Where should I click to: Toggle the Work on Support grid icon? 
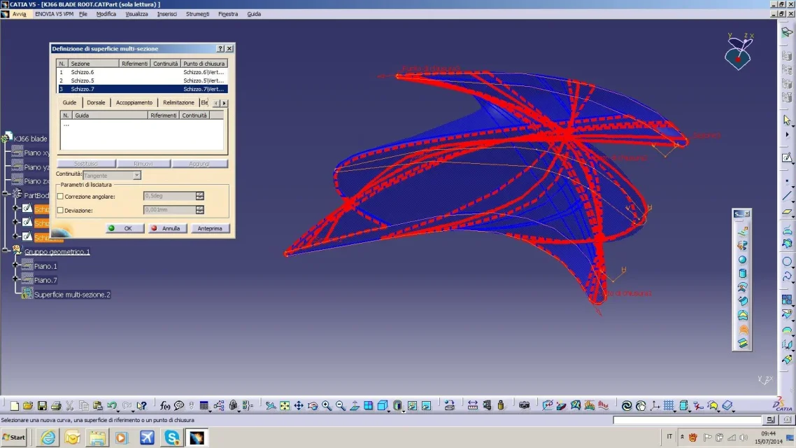click(x=669, y=405)
